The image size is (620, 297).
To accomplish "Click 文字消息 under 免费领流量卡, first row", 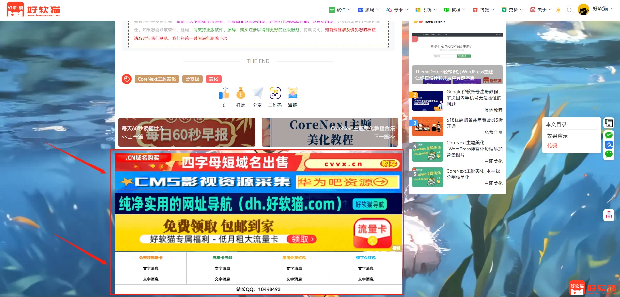I will (x=150, y=269).
